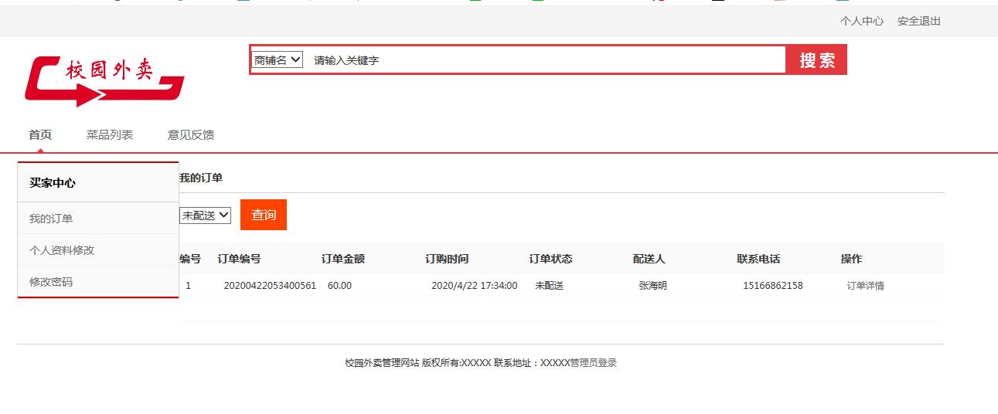Click the 操作 column header
The image size is (998, 414).
click(851, 259)
